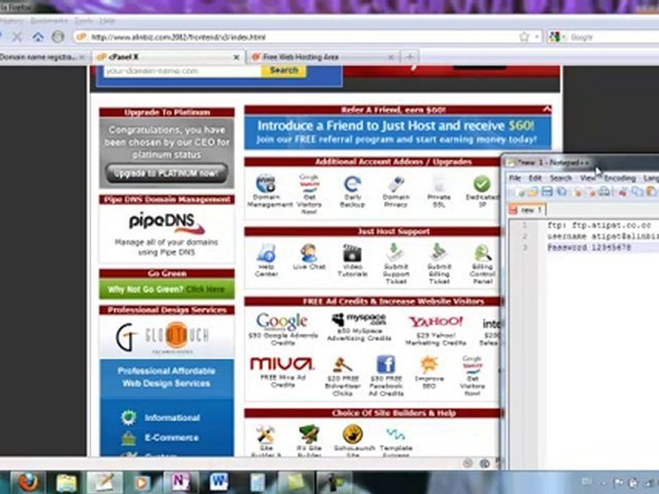659x494 pixels.
Task: Open the address bar history dropdown
Action: 537,37
